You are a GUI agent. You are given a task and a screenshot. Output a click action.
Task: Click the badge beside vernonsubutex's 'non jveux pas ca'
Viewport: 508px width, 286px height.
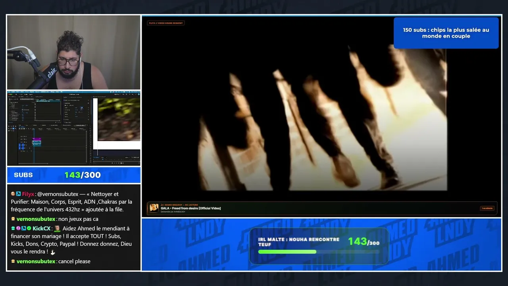[13, 219]
